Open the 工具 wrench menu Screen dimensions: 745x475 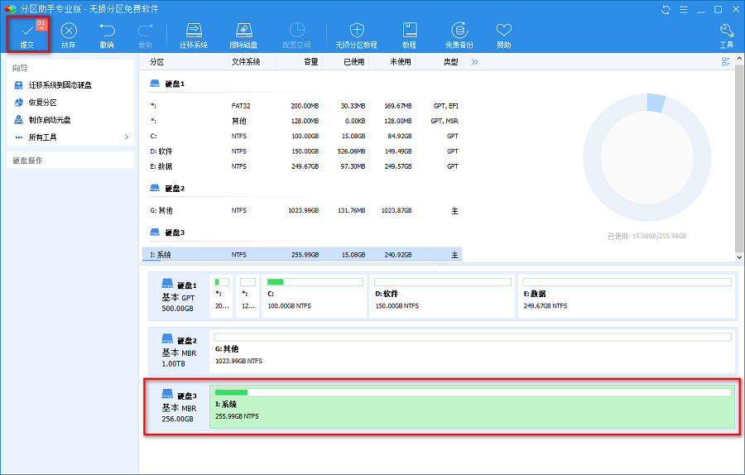[727, 36]
